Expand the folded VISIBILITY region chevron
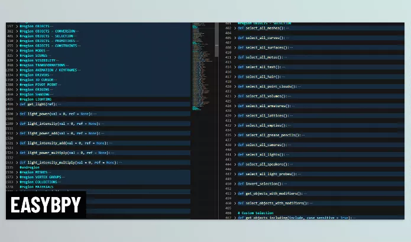 (x=17, y=60)
